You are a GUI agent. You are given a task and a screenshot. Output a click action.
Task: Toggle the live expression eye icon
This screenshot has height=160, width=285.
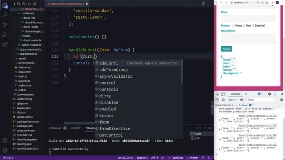coord(241,100)
